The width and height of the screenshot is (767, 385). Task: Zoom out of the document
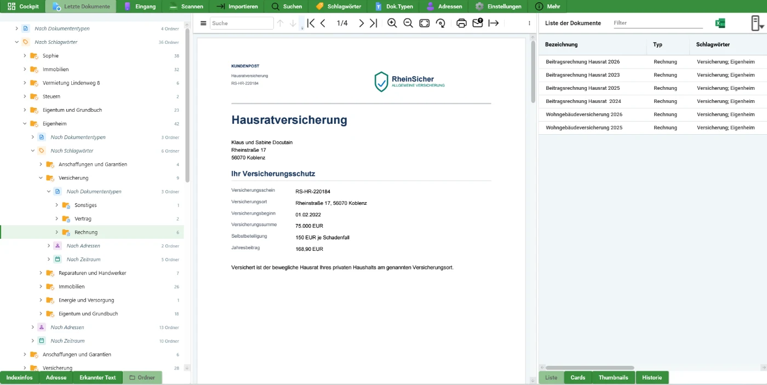[408, 23]
